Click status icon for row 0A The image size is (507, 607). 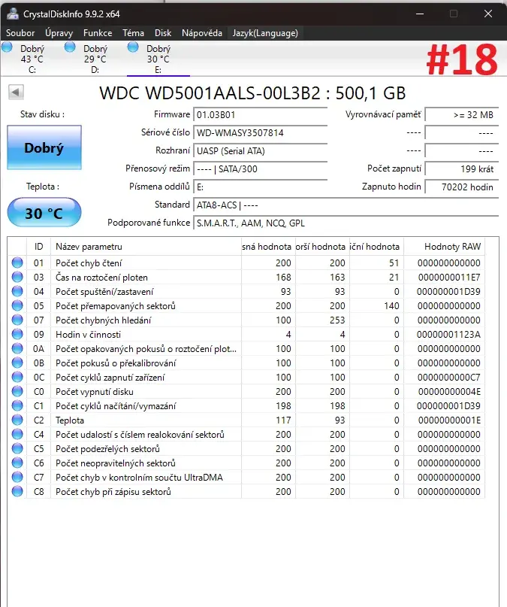click(x=17, y=348)
